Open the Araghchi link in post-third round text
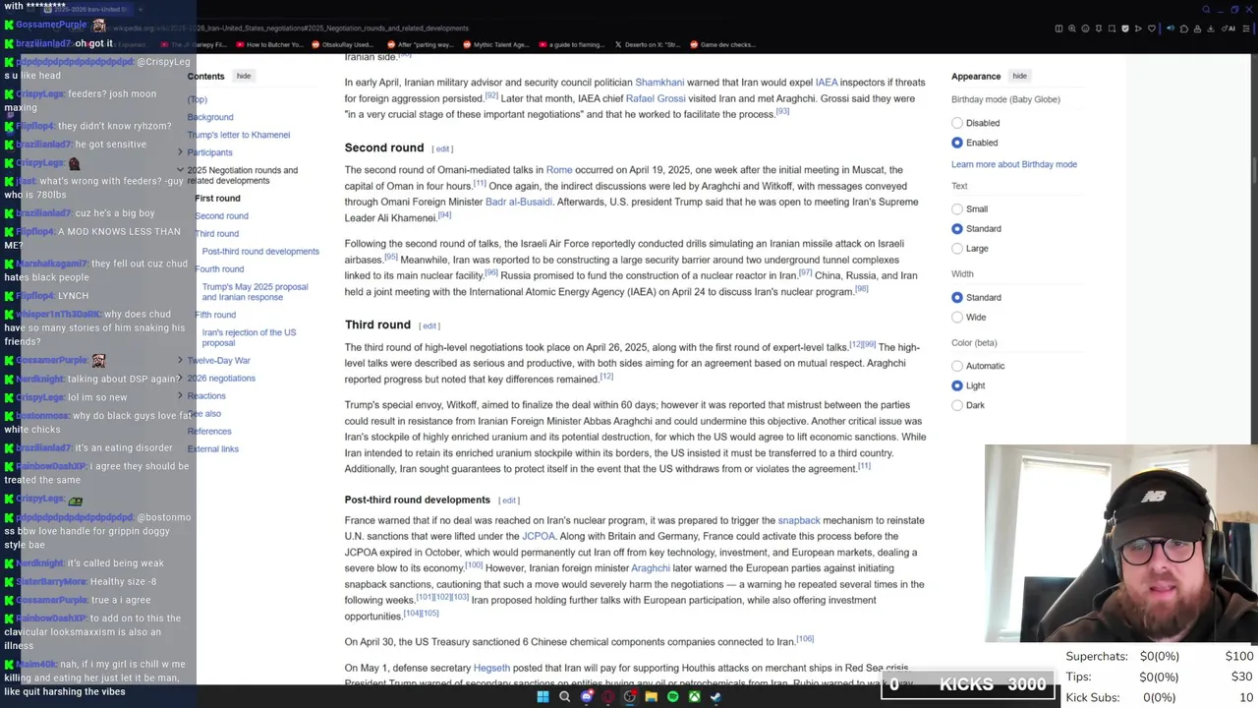This screenshot has width=1258, height=708. [651, 568]
